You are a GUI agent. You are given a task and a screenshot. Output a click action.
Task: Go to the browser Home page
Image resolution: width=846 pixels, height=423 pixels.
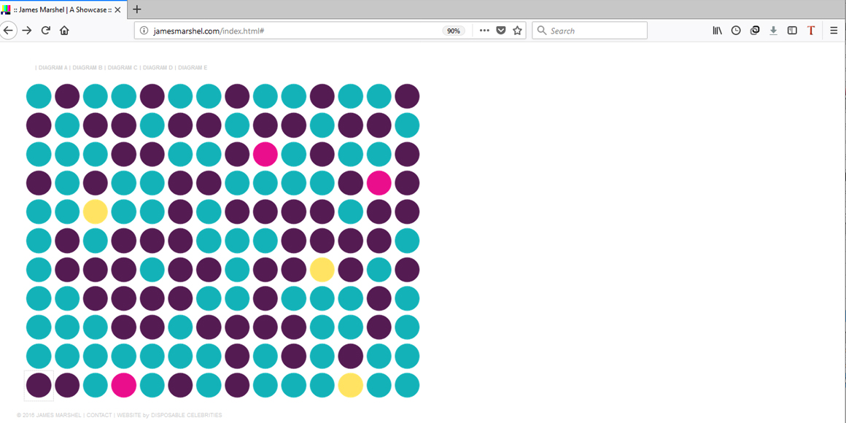(x=64, y=31)
